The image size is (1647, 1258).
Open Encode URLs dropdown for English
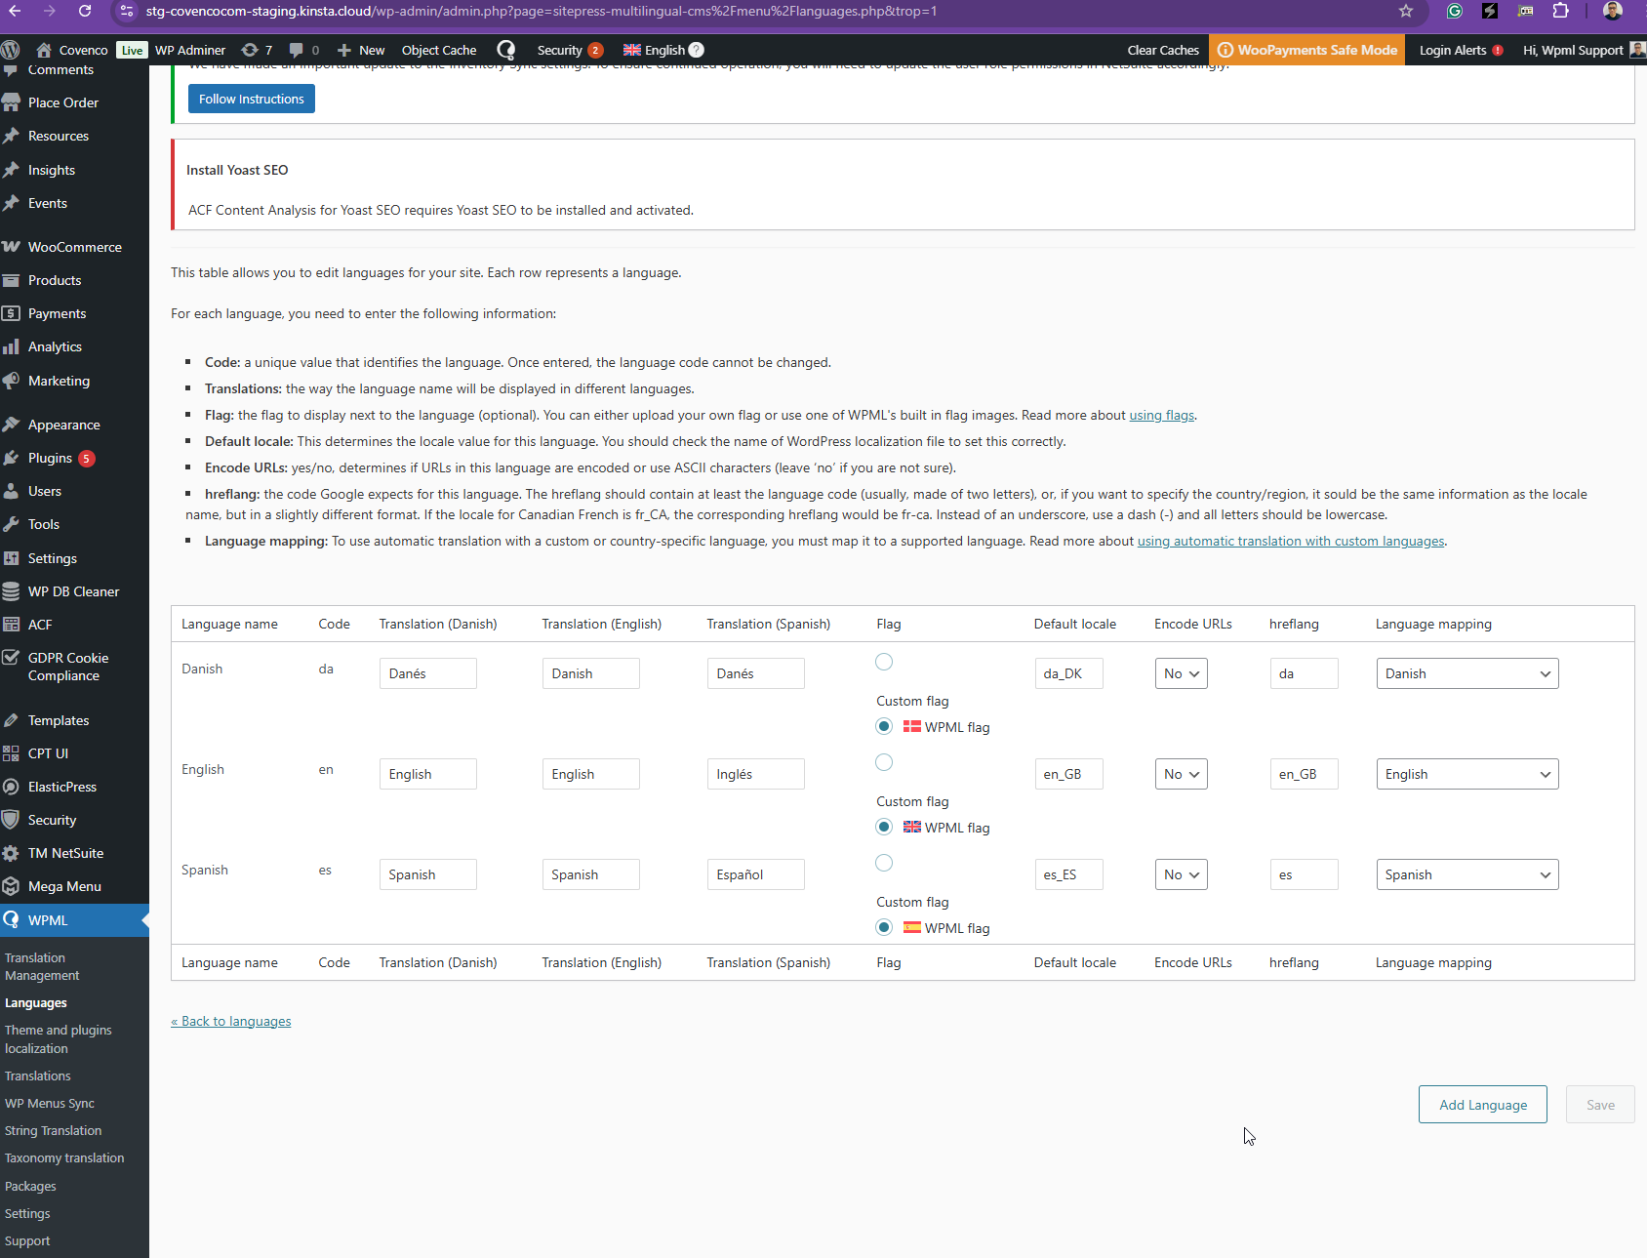pos(1181,774)
